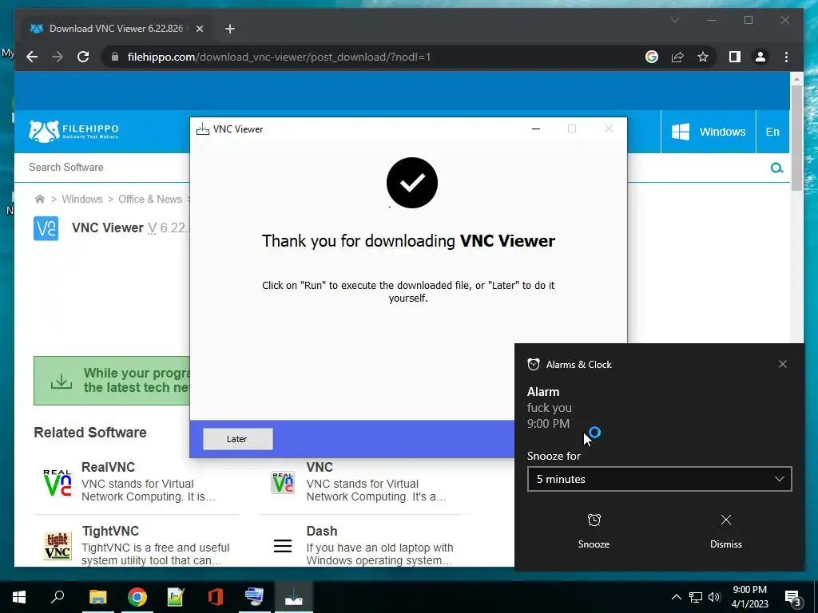
Task: Select the VNC Viewer installer taskbar icon
Action: (294, 597)
